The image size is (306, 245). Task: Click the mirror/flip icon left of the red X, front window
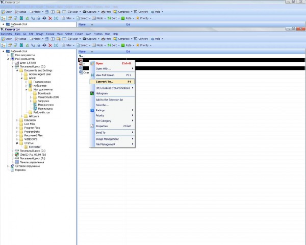pyautogui.click(x=44, y=45)
